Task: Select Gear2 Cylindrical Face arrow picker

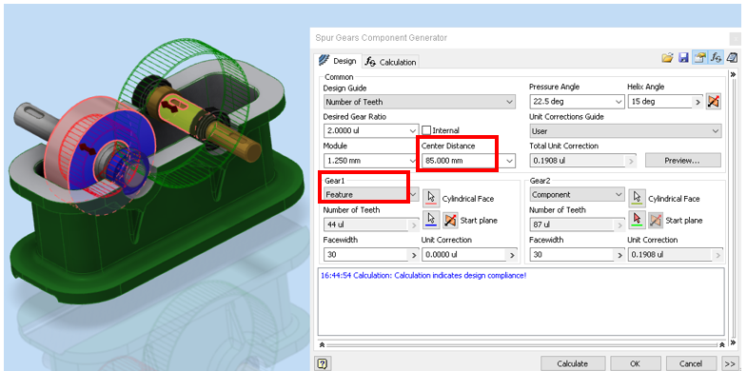Action: [637, 197]
